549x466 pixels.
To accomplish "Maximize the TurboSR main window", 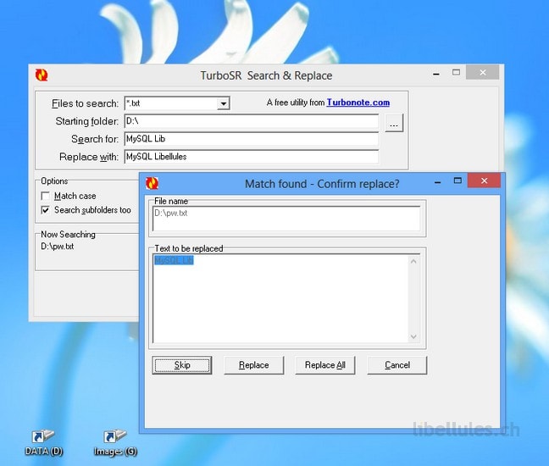I will [456, 73].
